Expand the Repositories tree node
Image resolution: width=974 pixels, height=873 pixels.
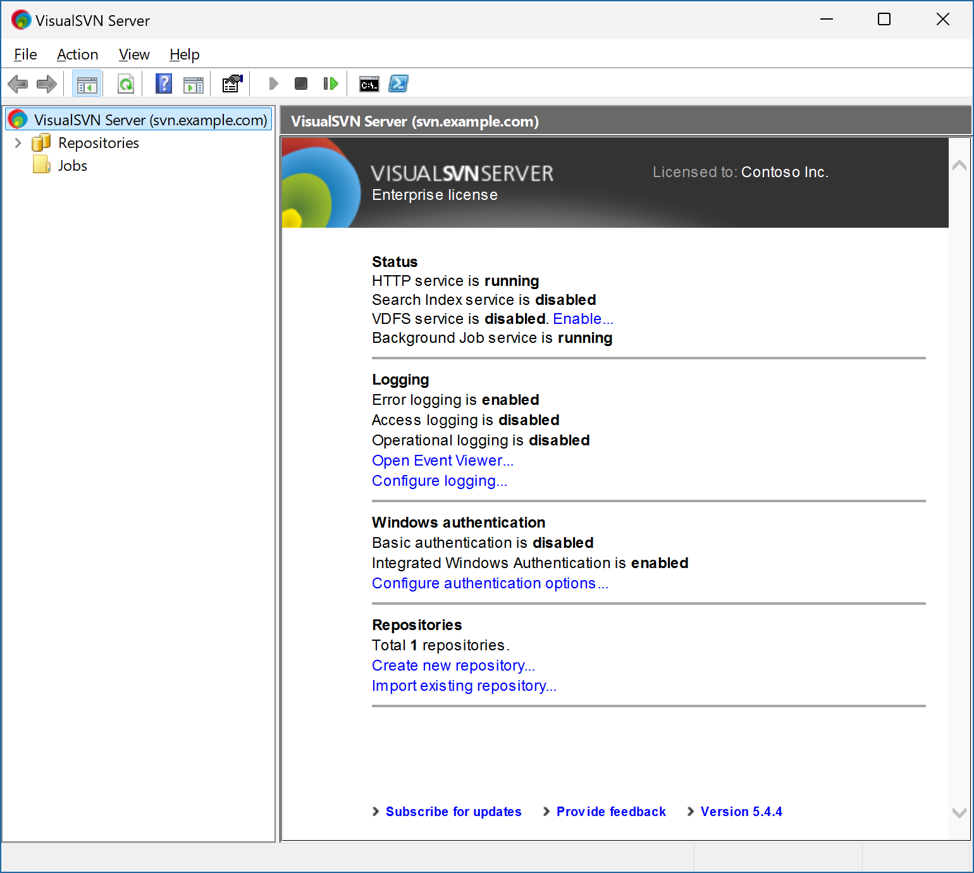click(18, 143)
